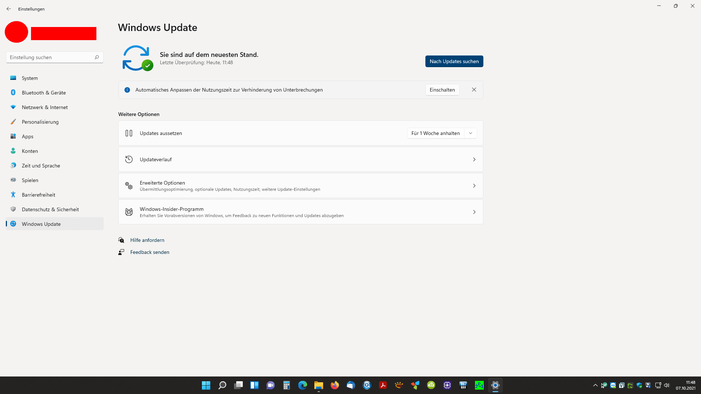Switch to Apps settings
This screenshot has width=701, height=394.
(55, 136)
